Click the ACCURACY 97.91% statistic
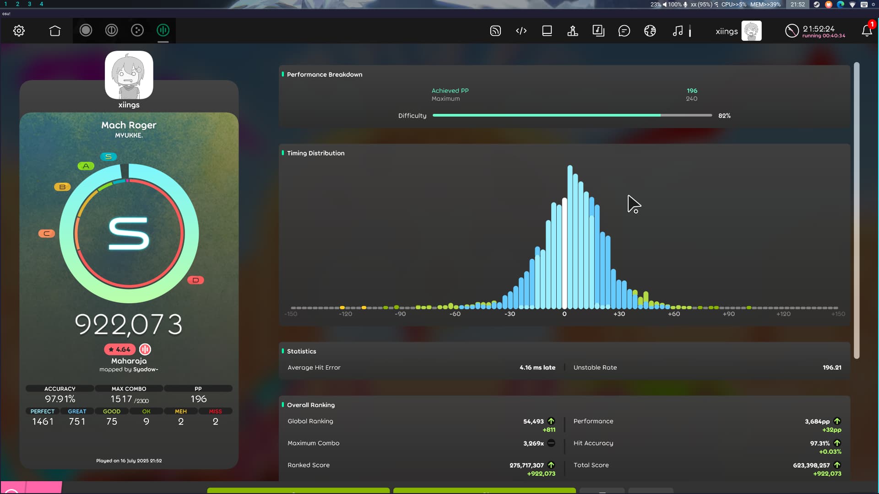The width and height of the screenshot is (879, 494). [x=60, y=395]
